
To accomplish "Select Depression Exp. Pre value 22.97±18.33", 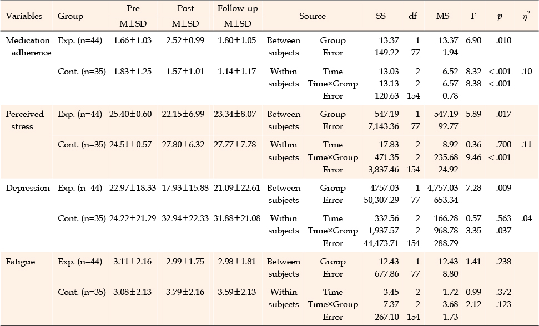I will (x=133, y=188).
